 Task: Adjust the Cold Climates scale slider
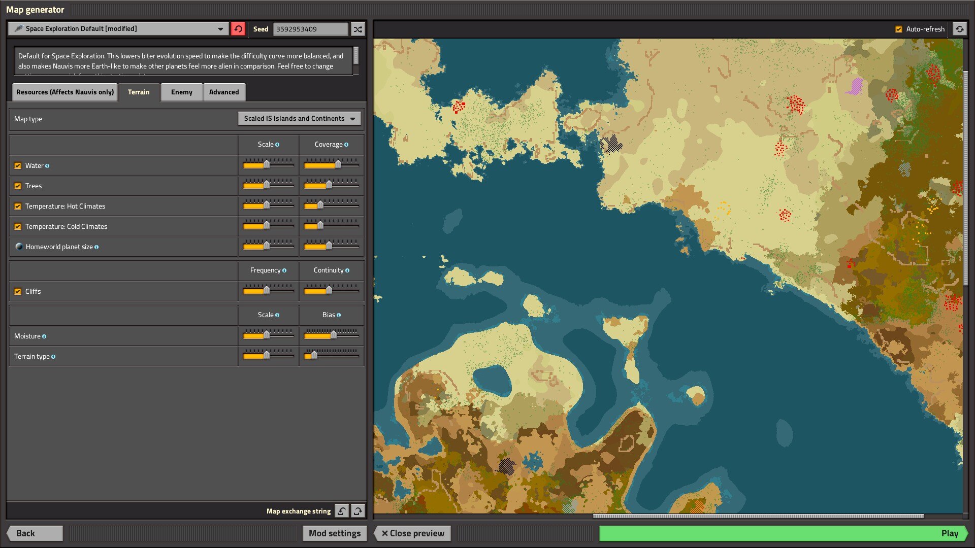pos(269,225)
